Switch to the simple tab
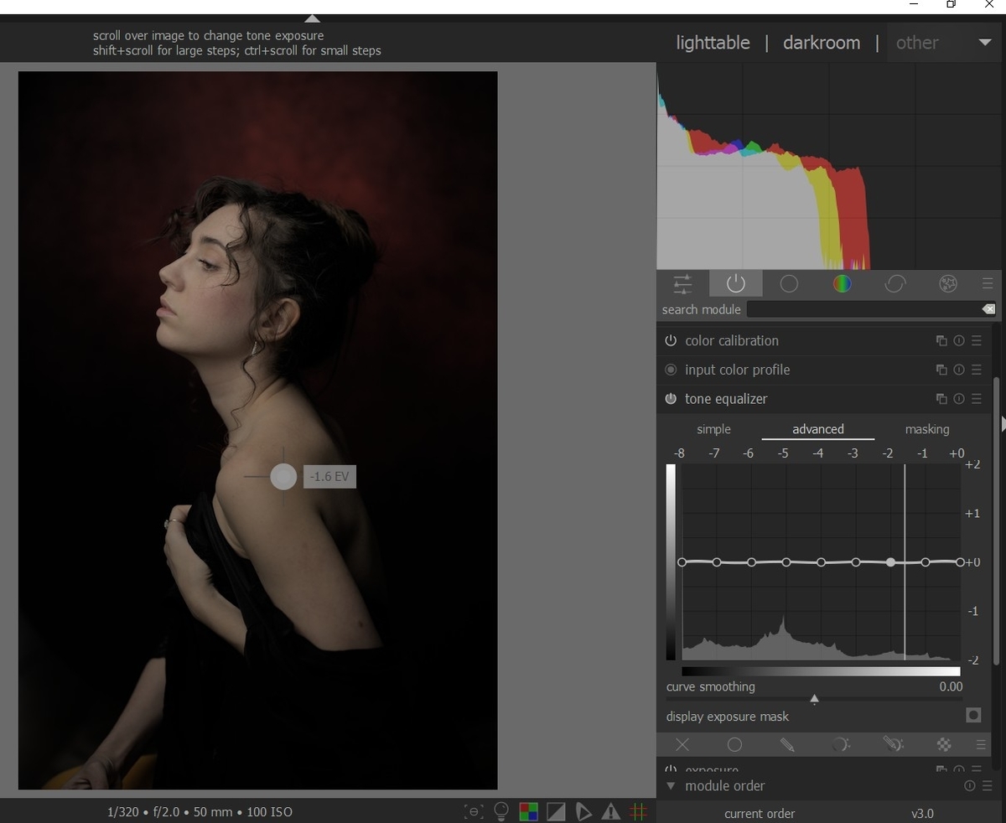Screen dimensions: 1006x823 click(x=713, y=429)
